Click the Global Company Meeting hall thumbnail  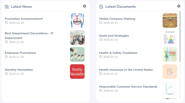[170, 21]
